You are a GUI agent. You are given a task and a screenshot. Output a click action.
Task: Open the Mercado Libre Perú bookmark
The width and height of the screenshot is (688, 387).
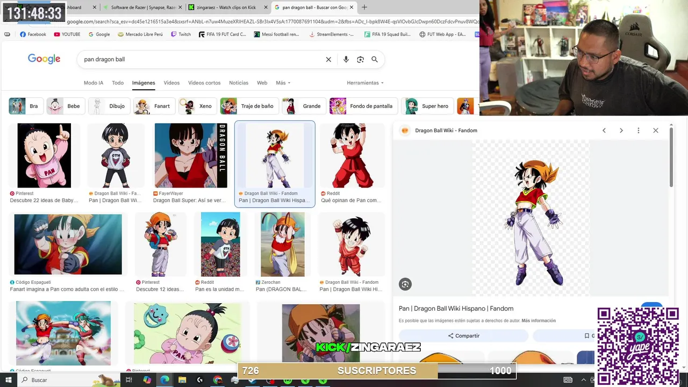140,34
